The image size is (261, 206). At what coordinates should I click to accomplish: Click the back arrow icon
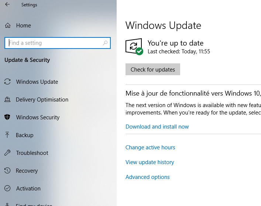point(7,5)
